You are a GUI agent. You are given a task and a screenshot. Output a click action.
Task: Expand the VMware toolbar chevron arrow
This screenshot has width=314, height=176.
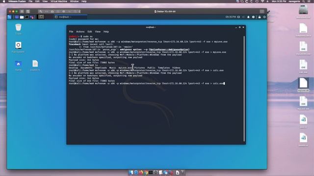[79, 11]
